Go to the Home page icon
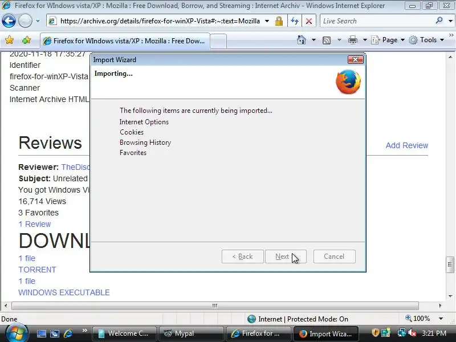 (302, 40)
